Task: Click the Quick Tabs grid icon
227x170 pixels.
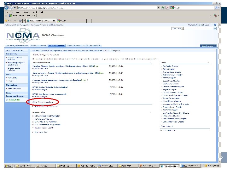Action: click(x=20, y=21)
